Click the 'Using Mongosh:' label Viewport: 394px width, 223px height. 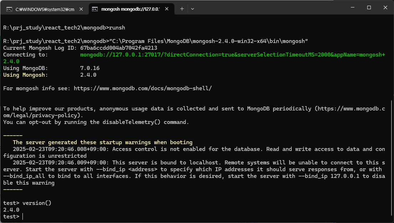pyautogui.click(x=25, y=75)
